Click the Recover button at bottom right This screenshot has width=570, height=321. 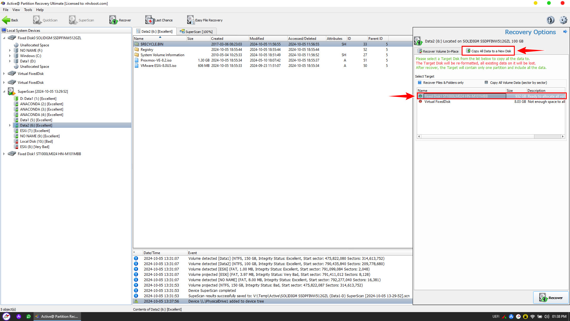click(x=551, y=298)
